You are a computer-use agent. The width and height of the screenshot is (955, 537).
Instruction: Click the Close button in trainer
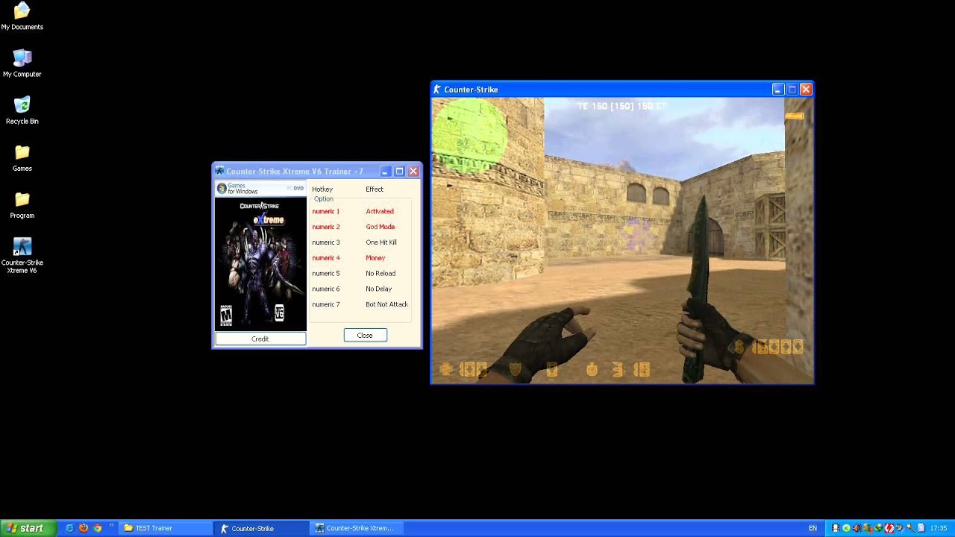click(365, 336)
